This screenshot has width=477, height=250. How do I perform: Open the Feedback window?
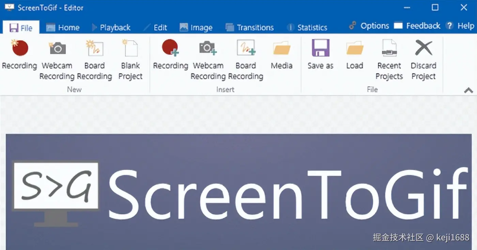tap(417, 26)
